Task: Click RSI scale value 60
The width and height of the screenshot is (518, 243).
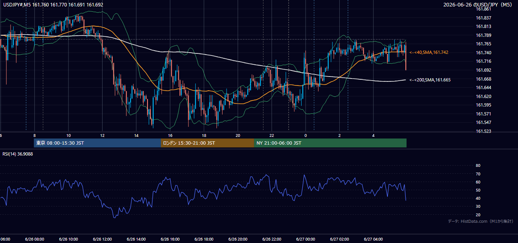Action: (478, 182)
